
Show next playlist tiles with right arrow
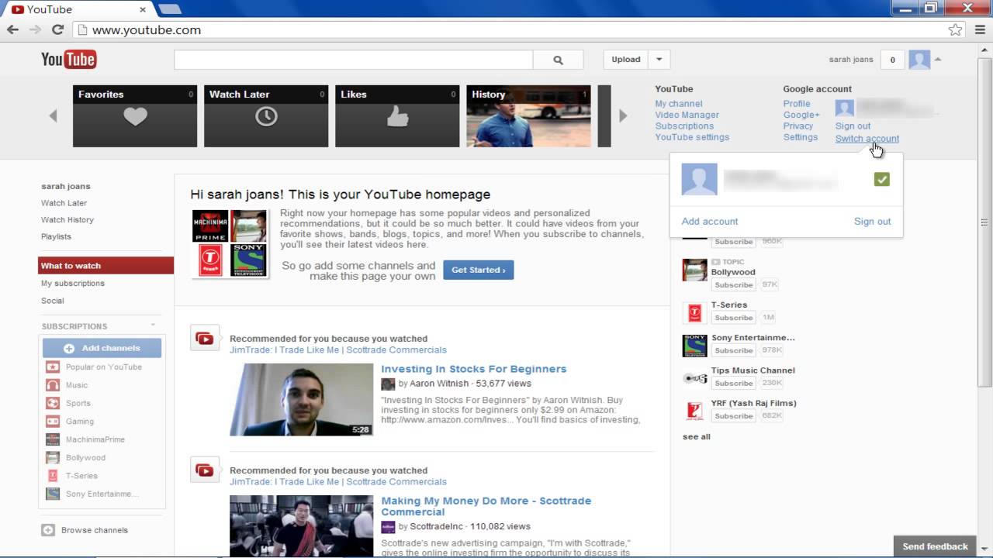click(x=622, y=116)
